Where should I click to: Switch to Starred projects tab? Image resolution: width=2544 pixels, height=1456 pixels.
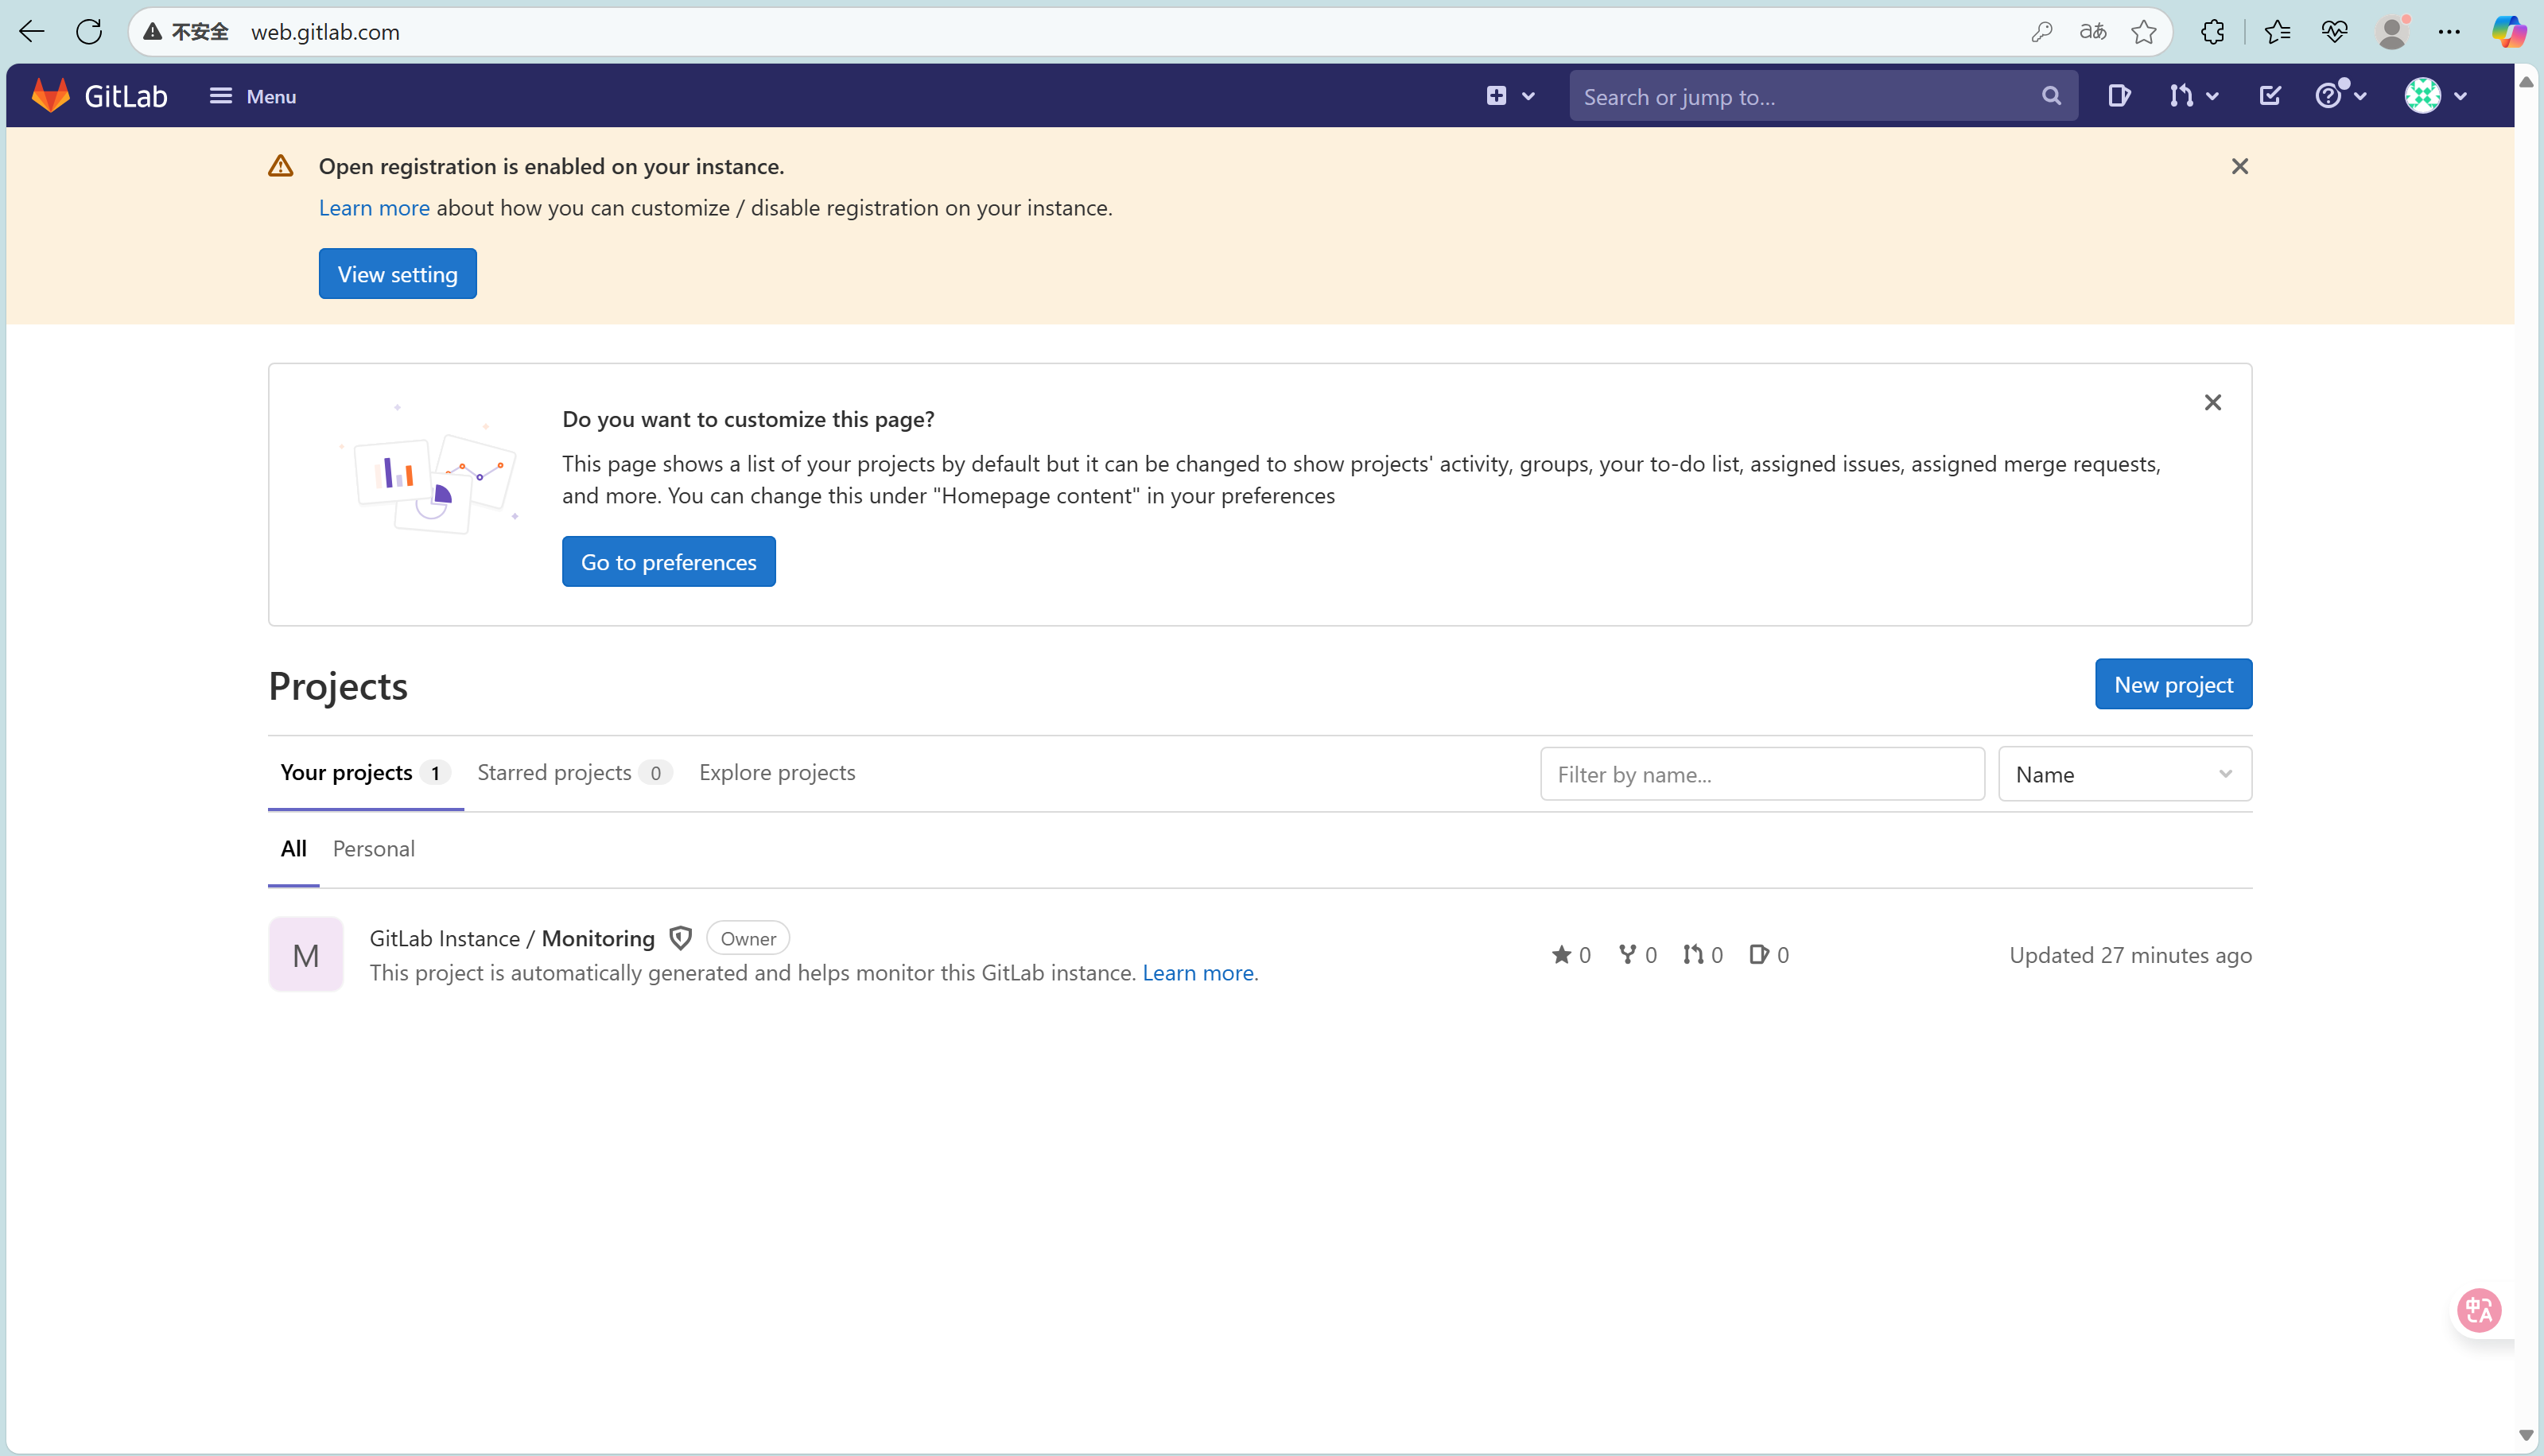[574, 773]
